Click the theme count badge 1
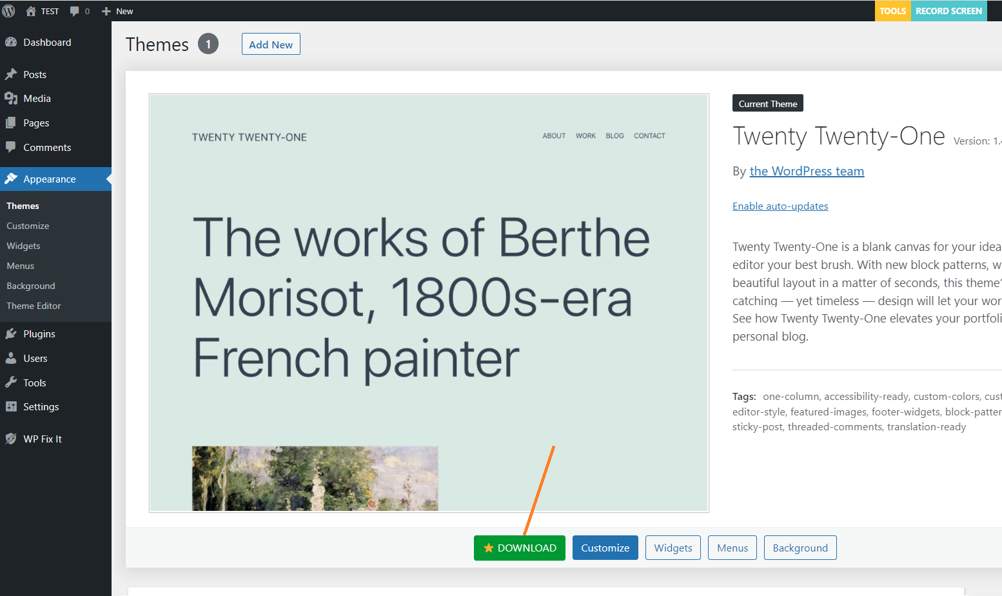Image resolution: width=1002 pixels, height=596 pixels. [208, 44]
